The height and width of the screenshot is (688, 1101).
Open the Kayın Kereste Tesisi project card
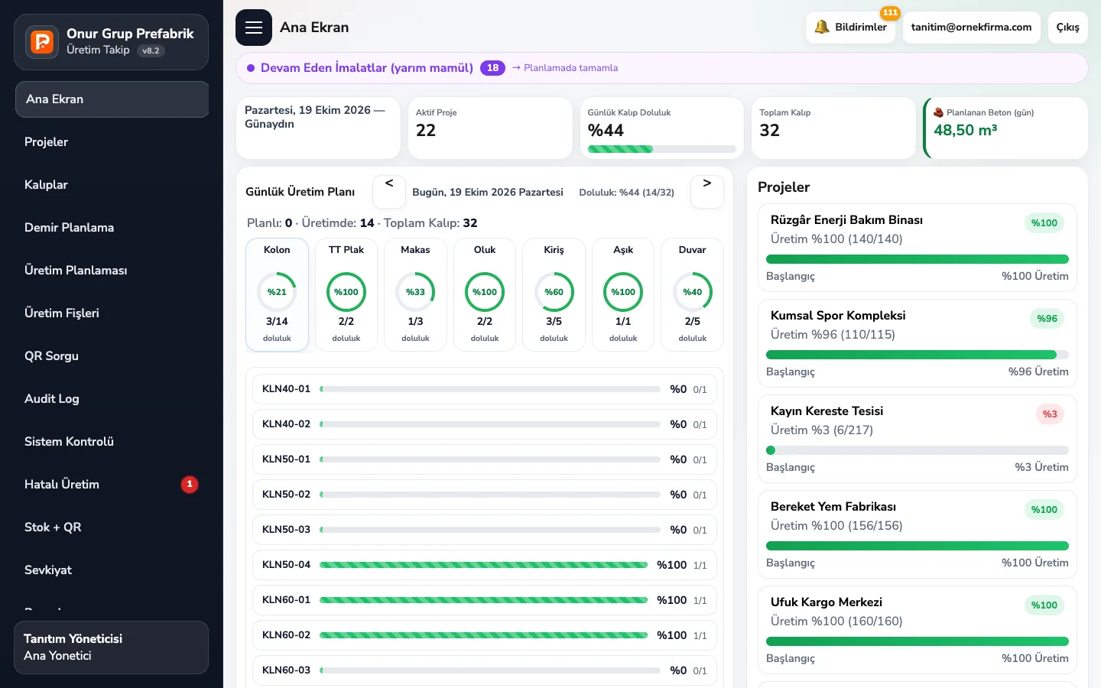917,439
